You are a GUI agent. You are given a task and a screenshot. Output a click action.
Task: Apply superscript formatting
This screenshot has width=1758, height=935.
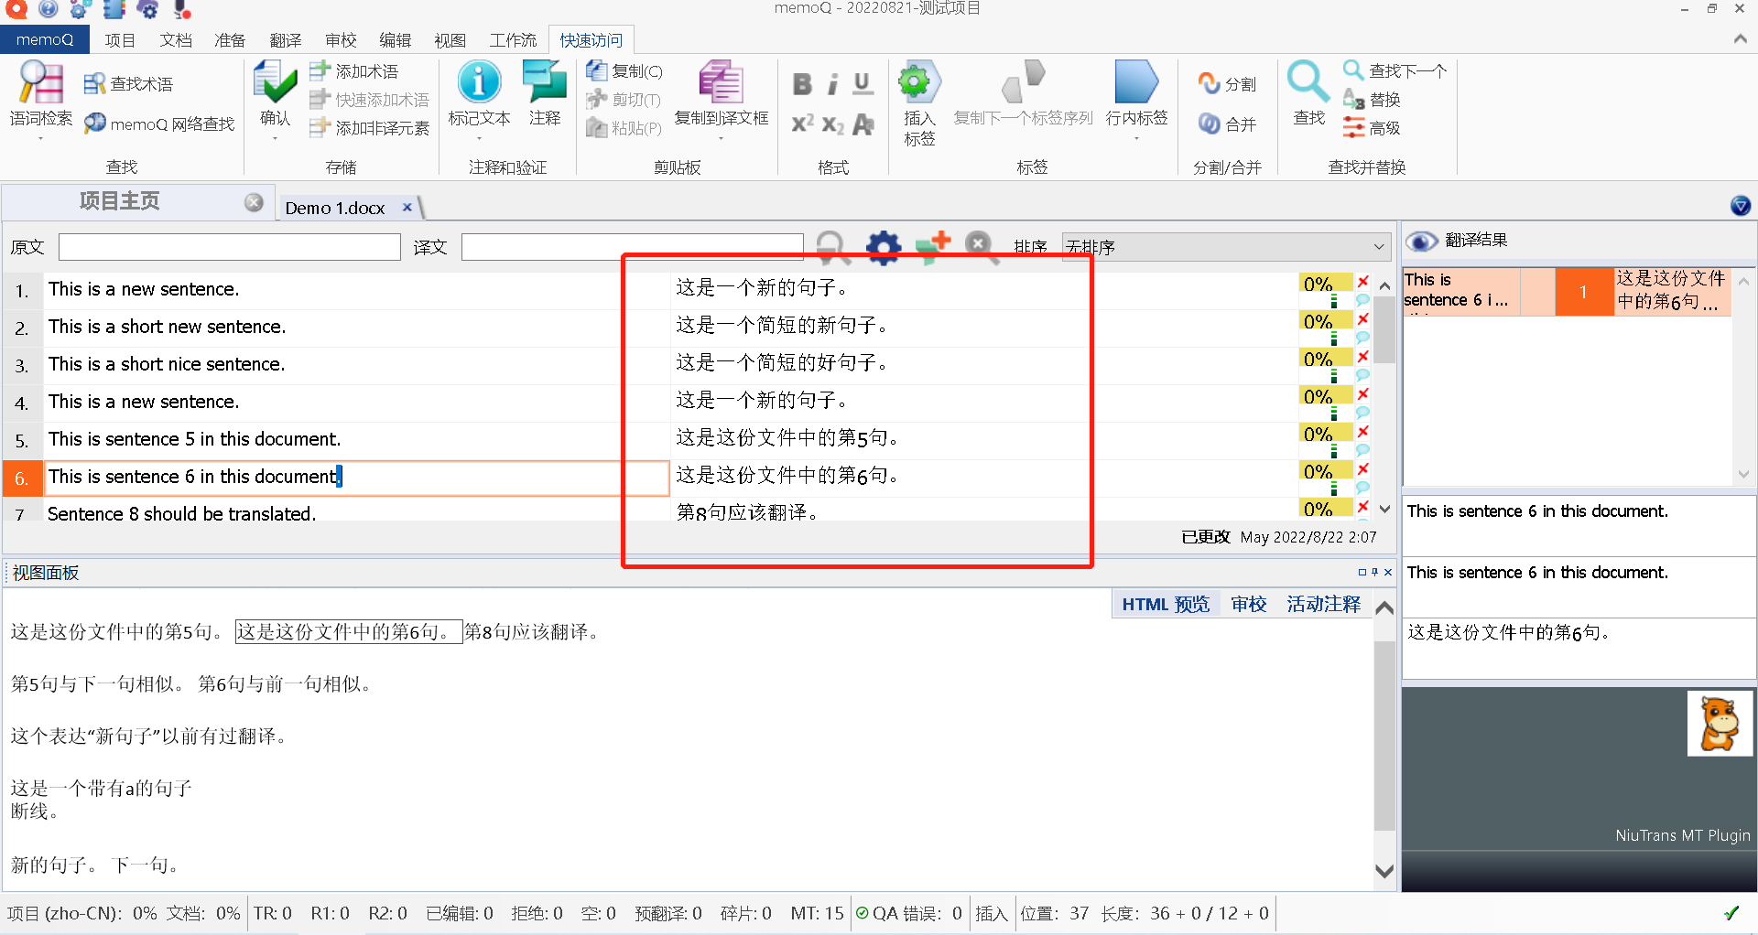802,124
